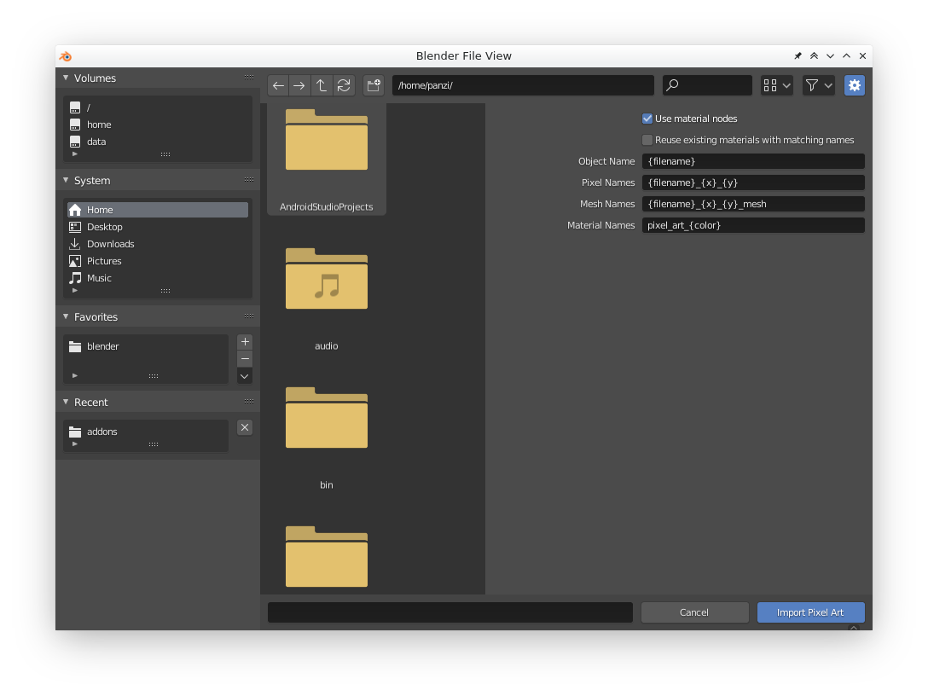
Task: Toggle the gear options region button
Action: (x=854, y=85)
